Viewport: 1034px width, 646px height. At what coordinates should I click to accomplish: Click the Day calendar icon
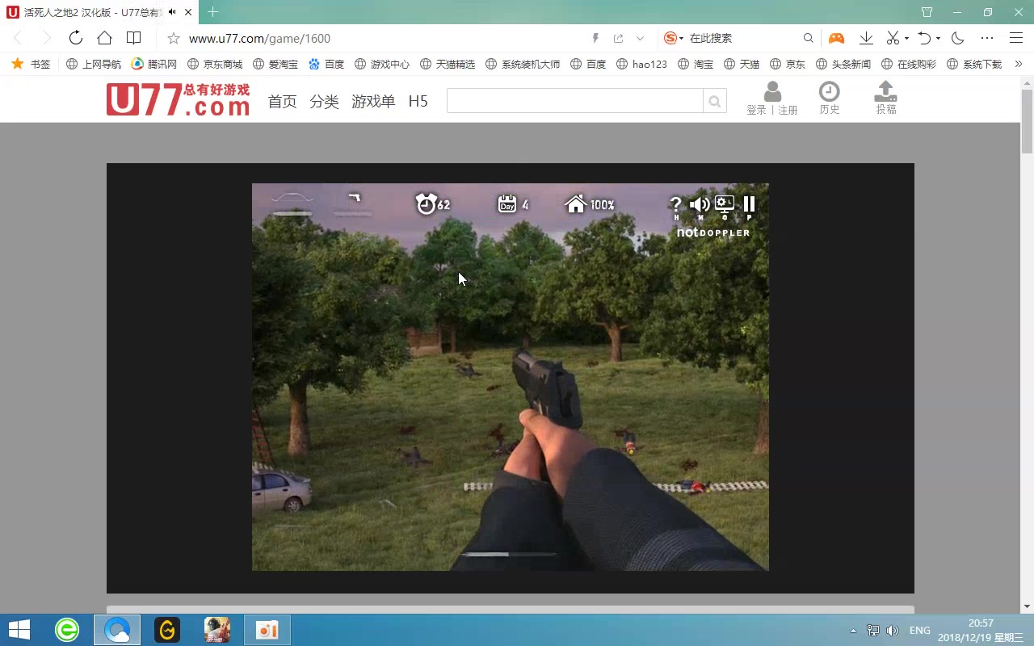(x=506, y=204)
